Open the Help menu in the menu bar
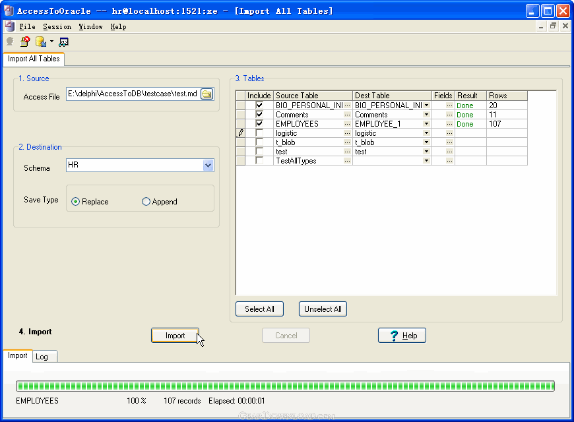 118,27
